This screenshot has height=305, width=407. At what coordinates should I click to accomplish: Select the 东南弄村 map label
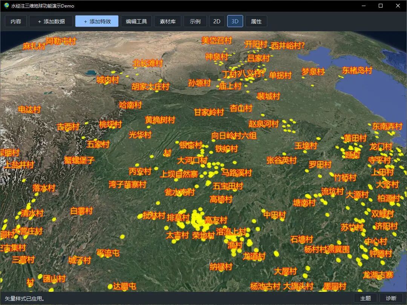[x=387, y=126]
